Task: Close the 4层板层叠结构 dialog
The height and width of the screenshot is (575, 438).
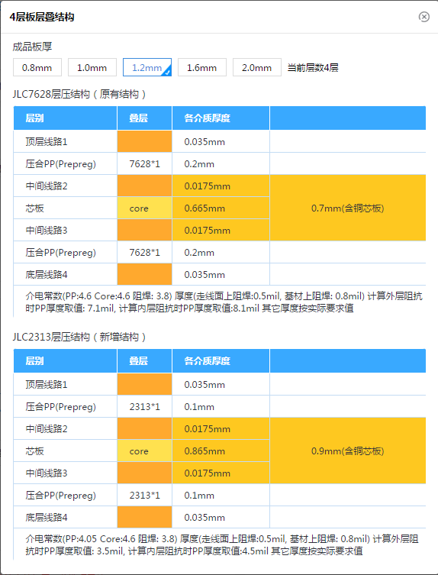Action: 424,17
